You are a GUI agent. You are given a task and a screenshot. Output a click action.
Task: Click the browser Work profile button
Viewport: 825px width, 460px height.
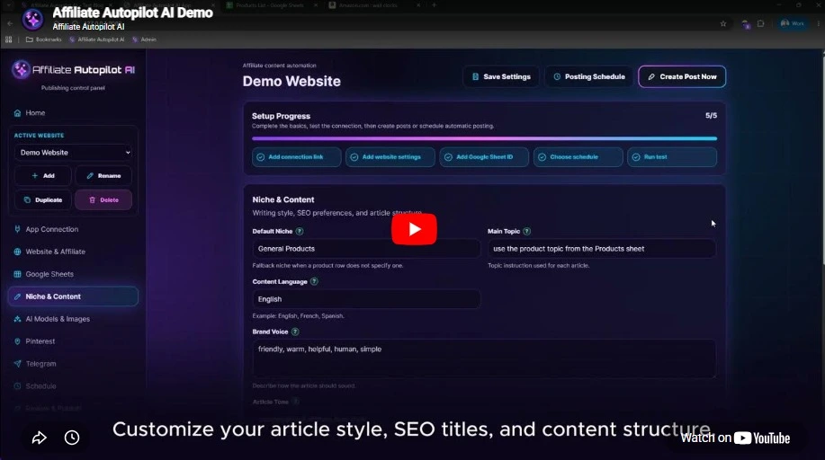point(793,23)
